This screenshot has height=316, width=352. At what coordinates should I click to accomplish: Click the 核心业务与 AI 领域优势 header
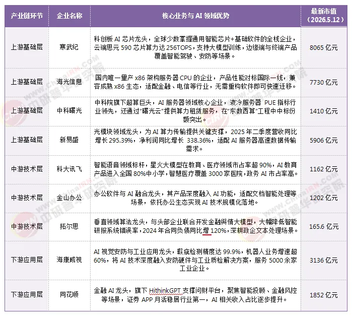pos(195,16)
